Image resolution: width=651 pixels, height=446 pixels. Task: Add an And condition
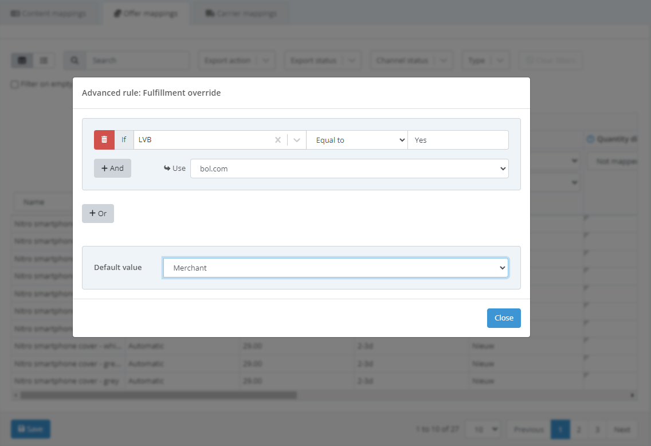(112, 168)
